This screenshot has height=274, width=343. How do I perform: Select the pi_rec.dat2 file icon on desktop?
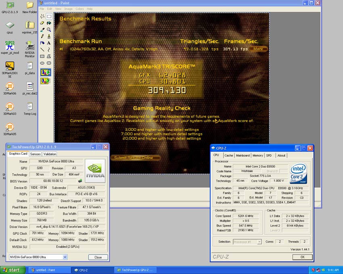pos(30,89)
